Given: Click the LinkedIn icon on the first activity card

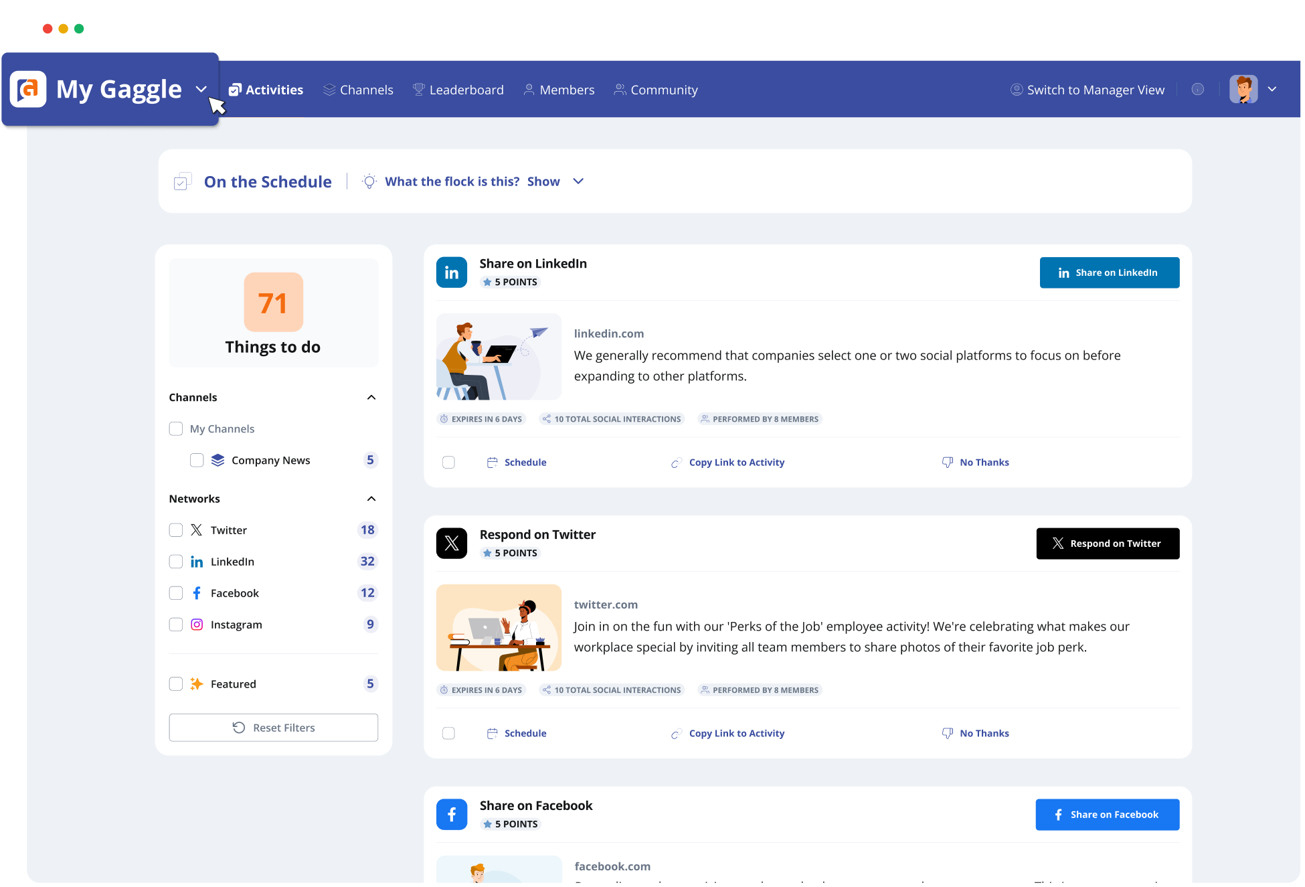Looking at the screenshot, I should 452,272.
